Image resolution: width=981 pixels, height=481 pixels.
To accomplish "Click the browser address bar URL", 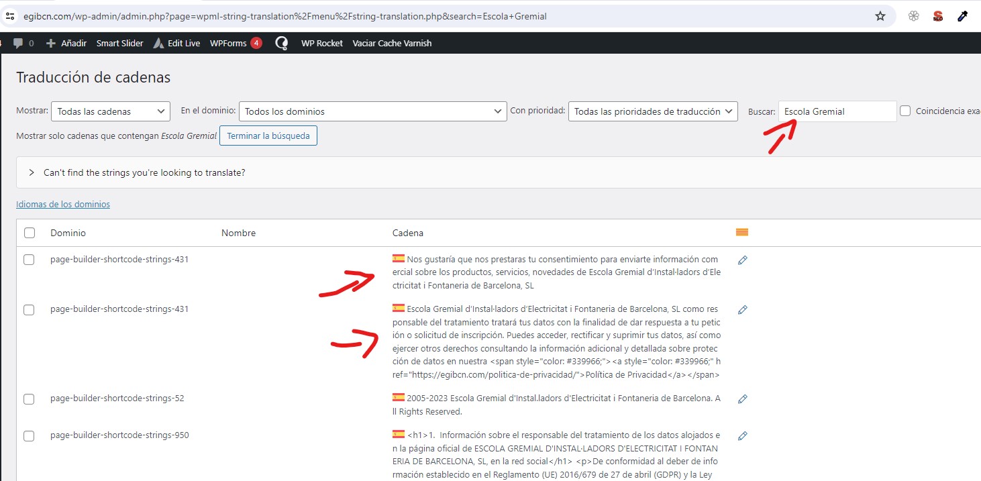I will point(285,16).
